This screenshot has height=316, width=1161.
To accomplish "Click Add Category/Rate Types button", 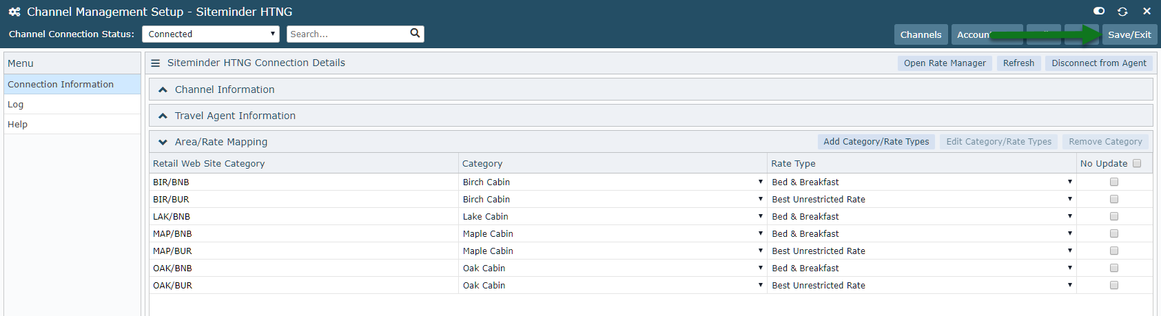I will tap(876, 141).
